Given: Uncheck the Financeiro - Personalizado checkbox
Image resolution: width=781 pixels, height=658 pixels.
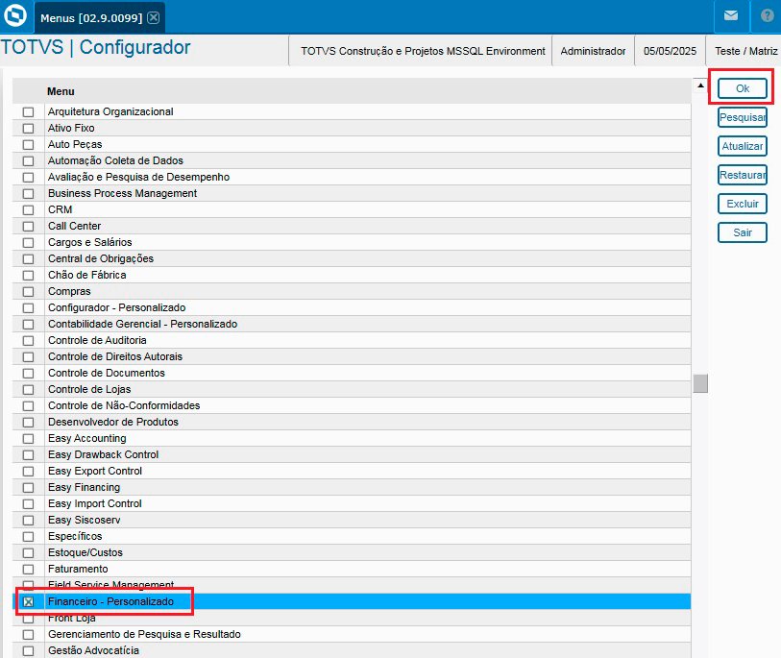Looking at the screenshot, I should (29, 602).
